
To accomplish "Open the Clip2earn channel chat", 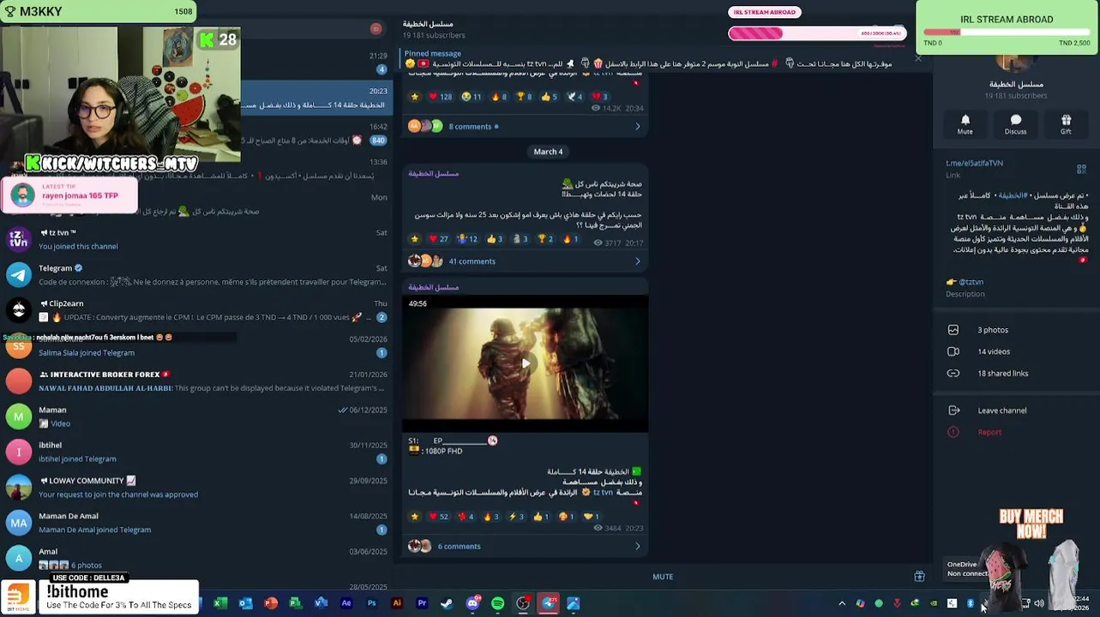I will [195, 309].
